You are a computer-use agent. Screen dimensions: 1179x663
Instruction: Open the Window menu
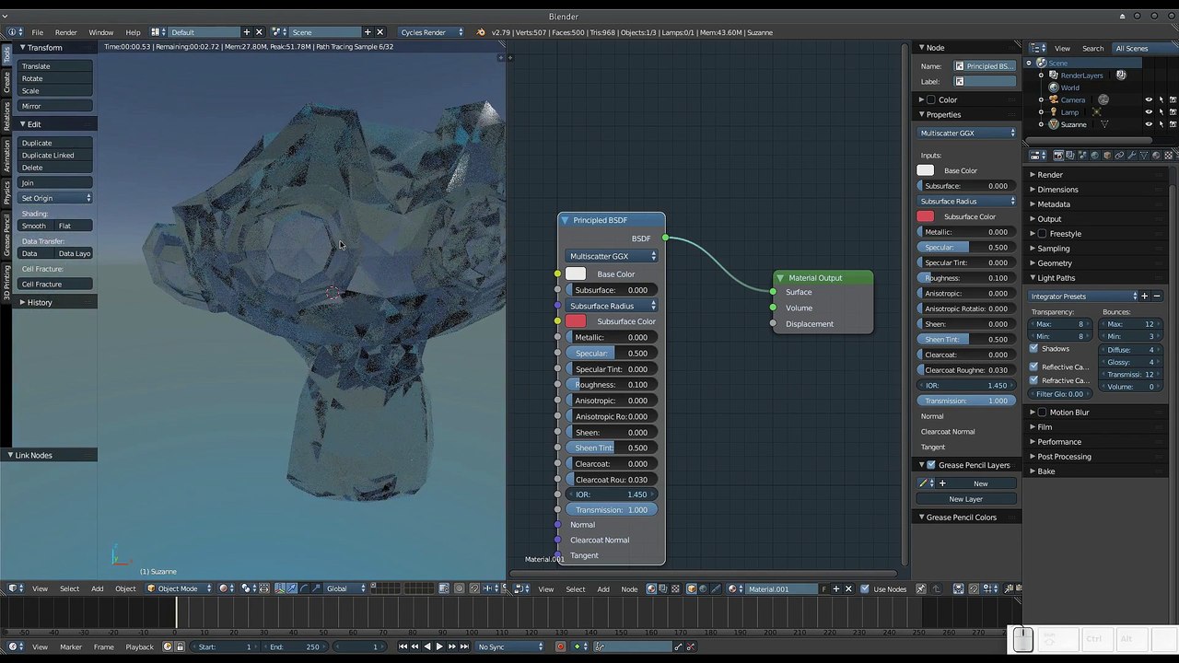coord(101,32)
